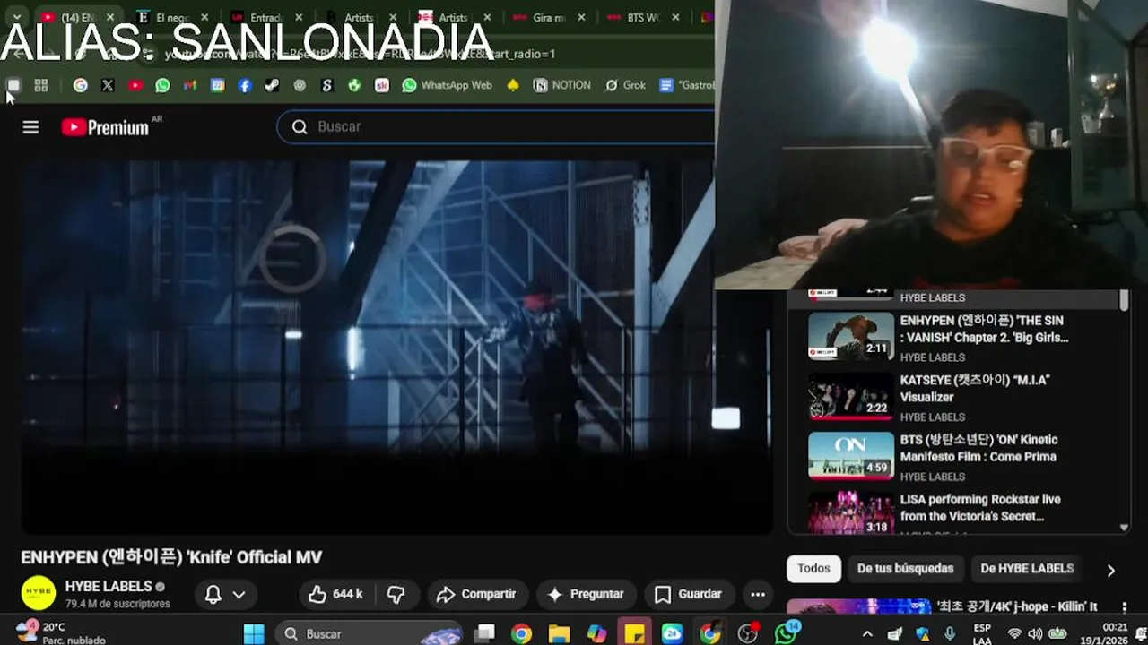The height and width of the screenshot is (645, 1148).
Task: Open the Gastro... Google Docs bookmark
Action: (687, 85)
